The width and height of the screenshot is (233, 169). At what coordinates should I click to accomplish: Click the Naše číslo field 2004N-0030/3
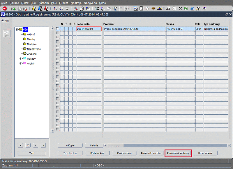click(x=89, y=29)
